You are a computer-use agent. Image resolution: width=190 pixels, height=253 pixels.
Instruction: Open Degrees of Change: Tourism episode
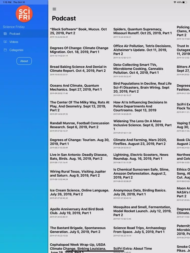pyautogui.click(x=80, y=142)
